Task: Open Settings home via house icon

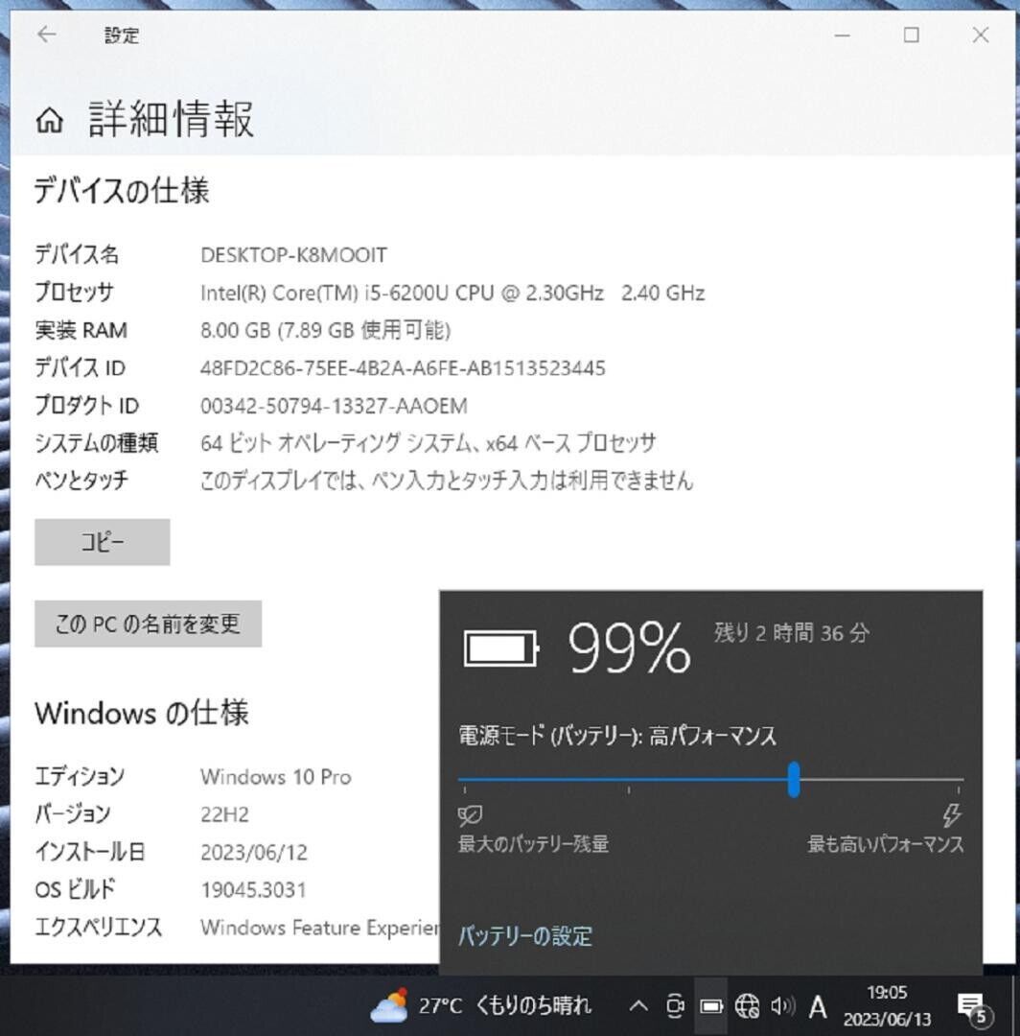Action: (50, 120)
